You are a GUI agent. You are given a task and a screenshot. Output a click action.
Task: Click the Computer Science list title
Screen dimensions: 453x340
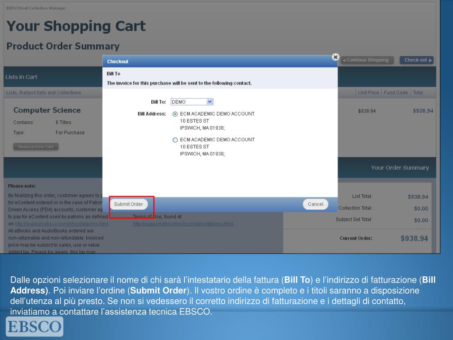47,110
